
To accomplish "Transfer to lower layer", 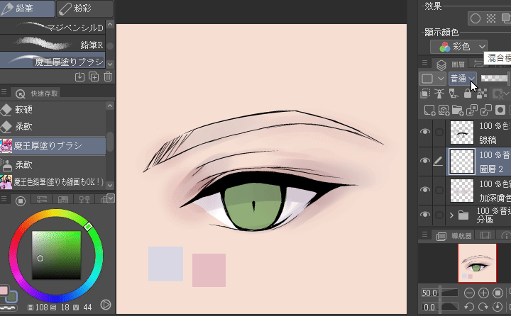I will [x=472, y=111].
